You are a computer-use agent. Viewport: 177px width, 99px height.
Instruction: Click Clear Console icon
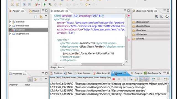click(131, 79)
